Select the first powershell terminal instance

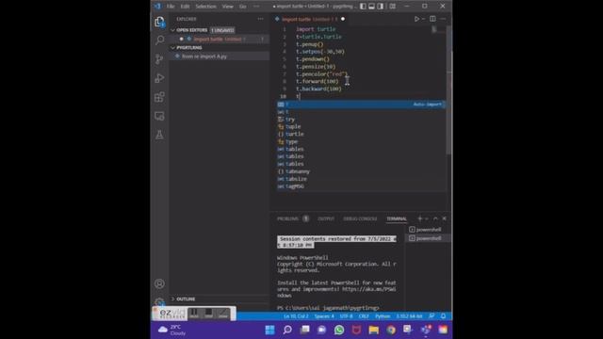point(428,230)
